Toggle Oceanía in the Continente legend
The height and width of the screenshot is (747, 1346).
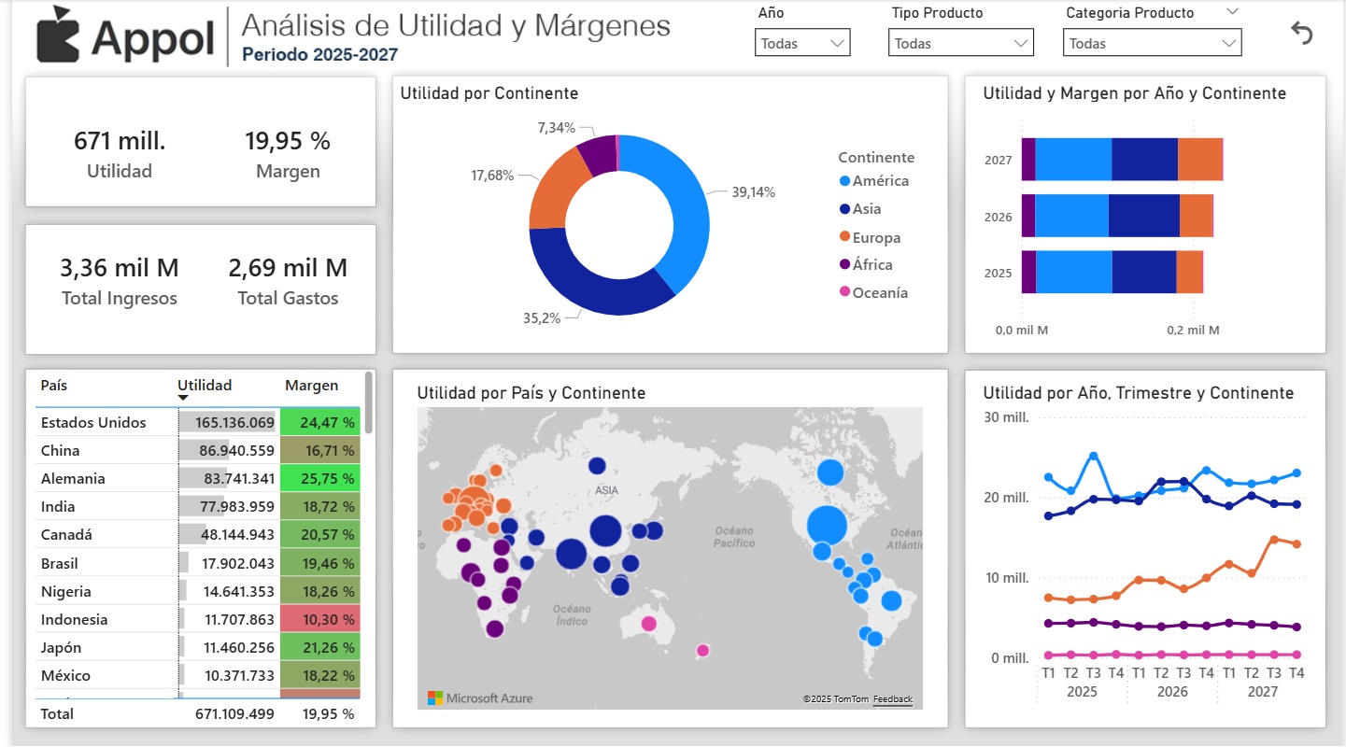click(x=879, y=292)
